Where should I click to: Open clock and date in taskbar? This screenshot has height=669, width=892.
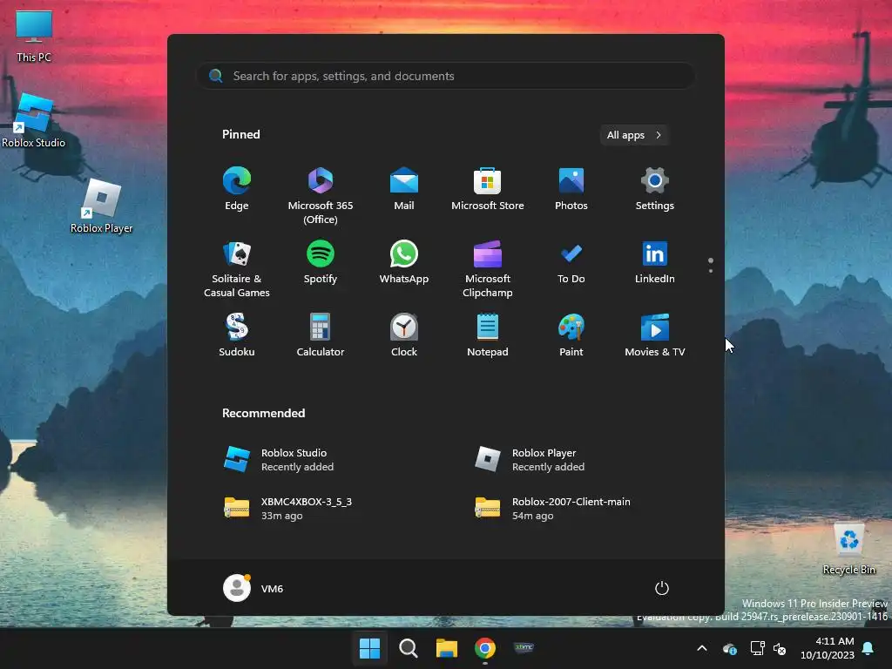coord(828,648)
